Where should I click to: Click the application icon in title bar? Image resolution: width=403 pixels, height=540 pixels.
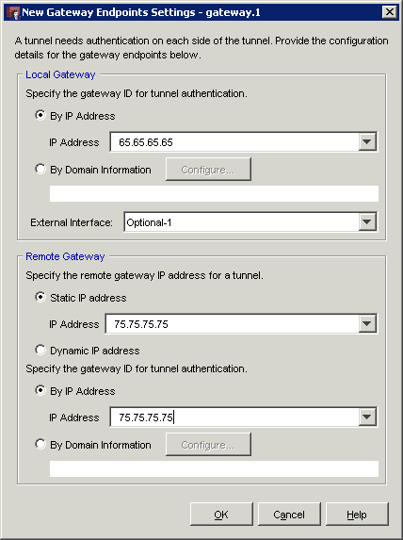[13, 13]
